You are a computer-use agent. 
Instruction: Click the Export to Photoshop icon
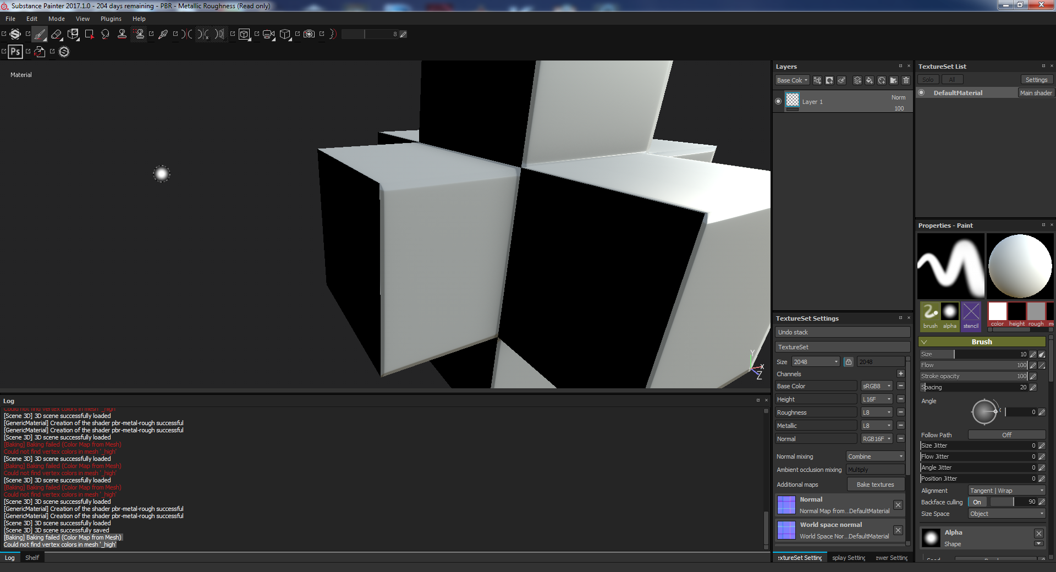[15, 52]
